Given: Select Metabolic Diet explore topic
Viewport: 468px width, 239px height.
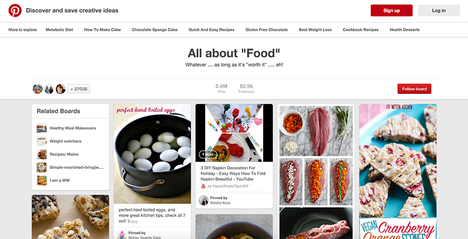Looking at the screenshot, I should pyautogui.click(x=59, y=30).
